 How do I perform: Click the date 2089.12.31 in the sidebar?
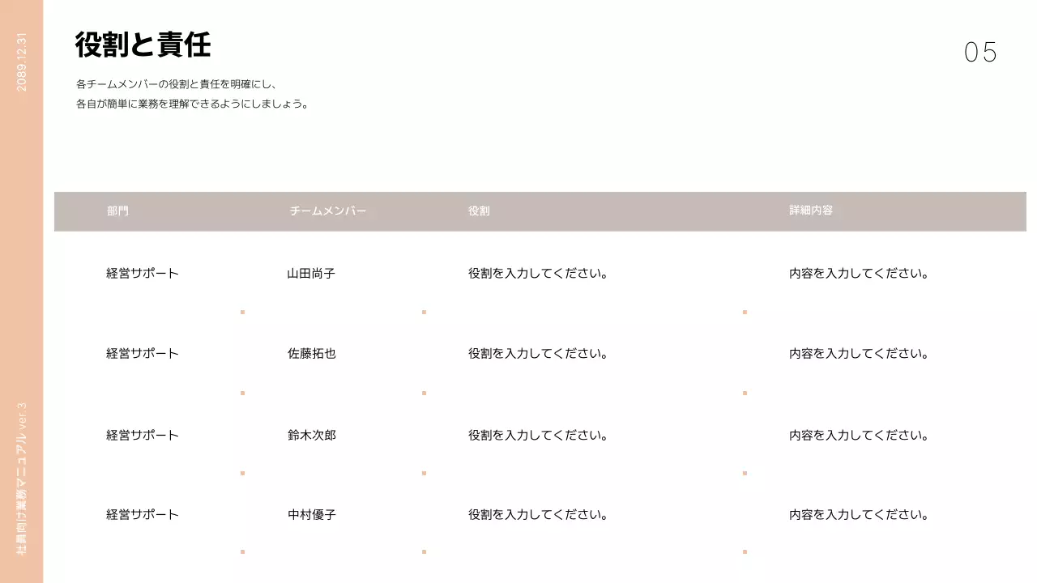(22, 62)
